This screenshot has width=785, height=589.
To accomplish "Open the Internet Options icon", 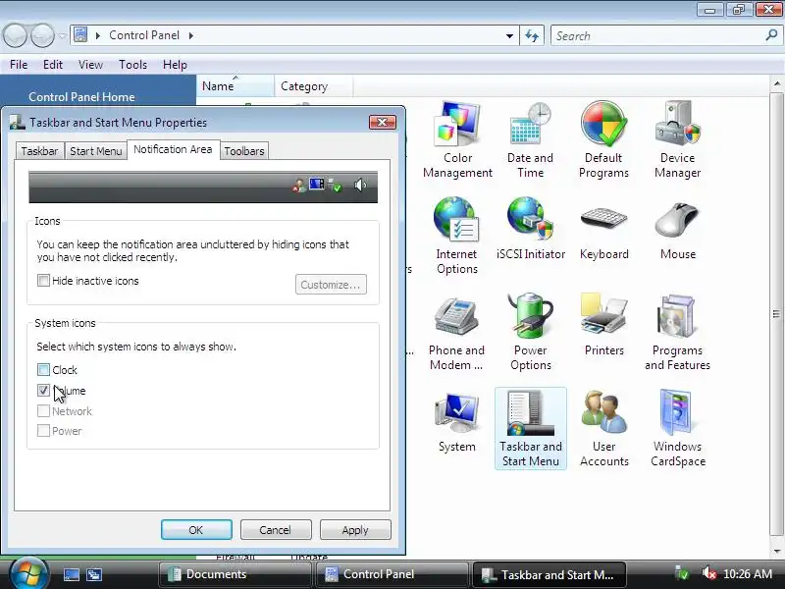I will click(456, 236).
